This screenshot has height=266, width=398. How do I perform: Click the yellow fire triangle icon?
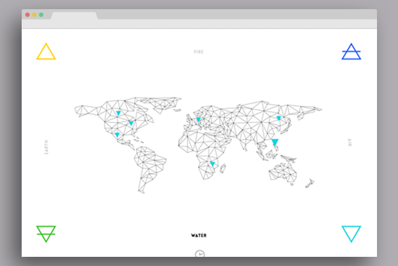pos(46,52)
